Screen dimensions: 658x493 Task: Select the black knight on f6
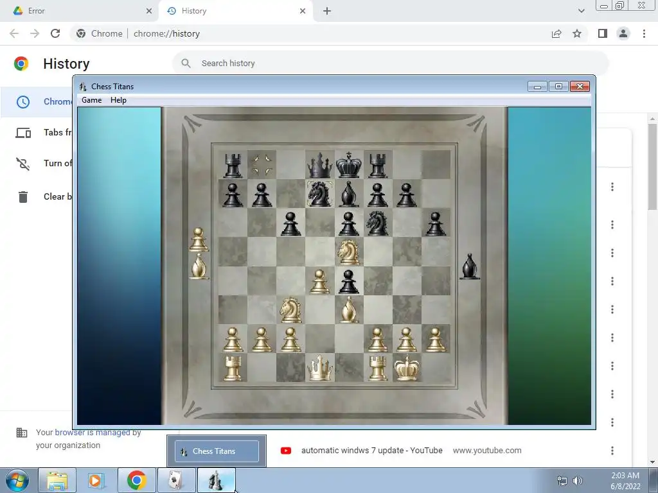click(377, 223)
